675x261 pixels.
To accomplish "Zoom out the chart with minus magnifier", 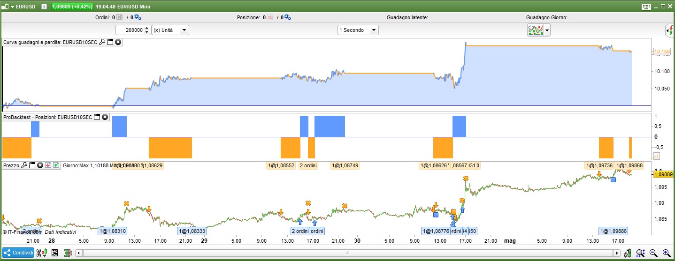I will 653,253.
